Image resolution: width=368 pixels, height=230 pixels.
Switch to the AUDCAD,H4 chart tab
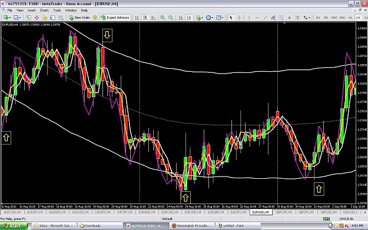click(12, 212)
